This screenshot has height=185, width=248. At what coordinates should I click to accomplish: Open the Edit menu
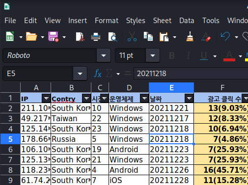point(30,21)
